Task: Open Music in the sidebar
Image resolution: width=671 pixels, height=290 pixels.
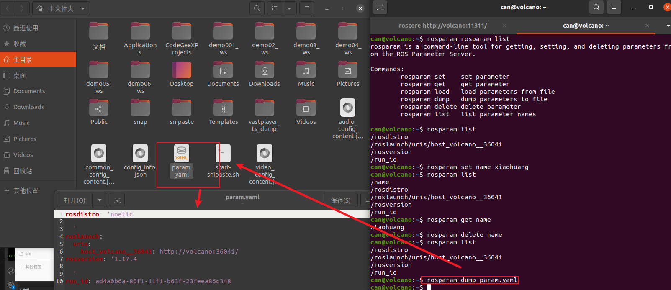Action: 38,123
